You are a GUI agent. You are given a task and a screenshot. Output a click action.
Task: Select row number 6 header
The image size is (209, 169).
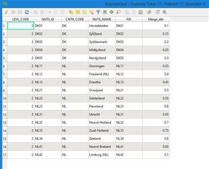pos(5,66)
